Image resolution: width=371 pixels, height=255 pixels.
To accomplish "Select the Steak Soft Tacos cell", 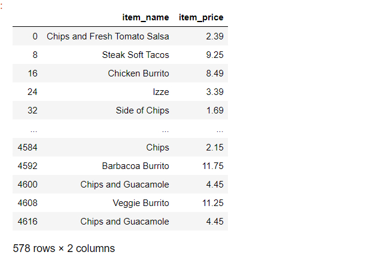I will click(136, 55).
